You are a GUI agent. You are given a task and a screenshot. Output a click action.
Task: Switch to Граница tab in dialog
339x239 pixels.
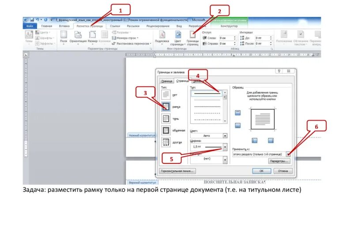coord(166,81)
